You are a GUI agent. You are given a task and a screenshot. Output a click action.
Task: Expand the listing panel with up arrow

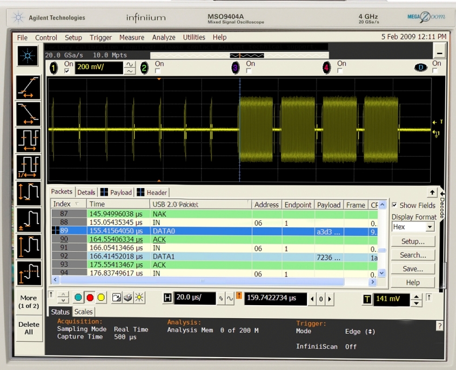tap(432, 192)
